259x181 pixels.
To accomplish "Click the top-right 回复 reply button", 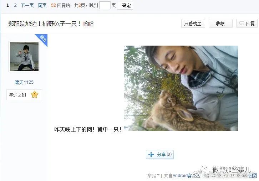I will [x=247, y=24].
